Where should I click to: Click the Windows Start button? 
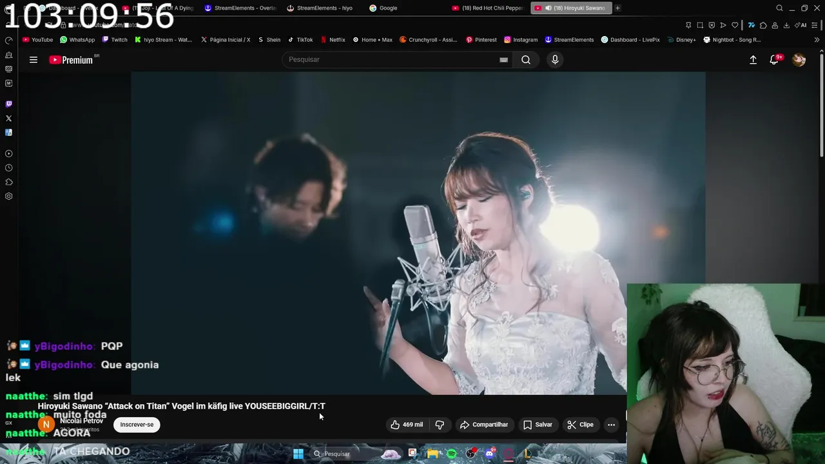pyautogui.click(x=298, y=454)
